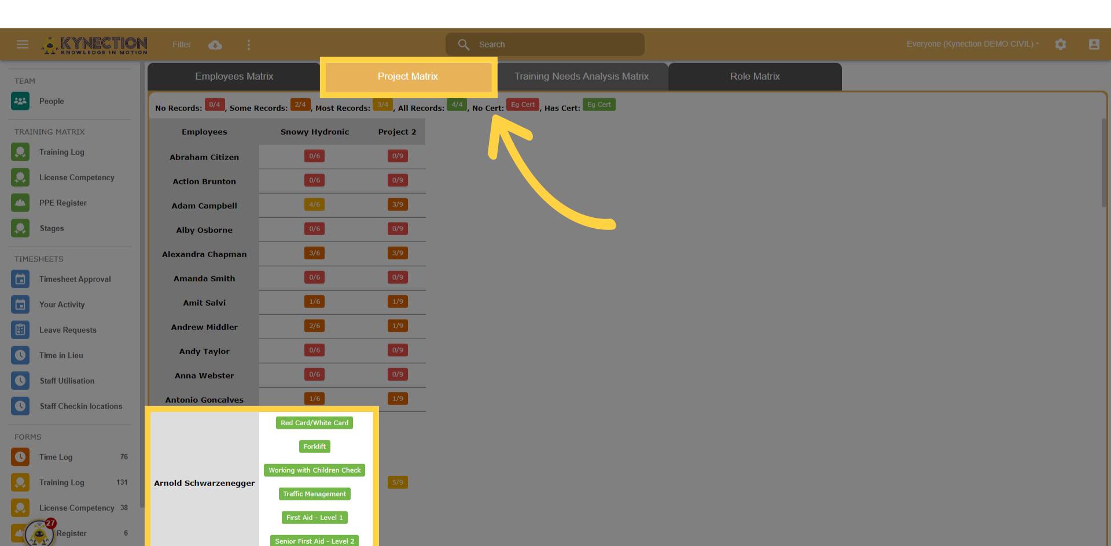Click the First Aid - Level 1 tag
Viewport: 1111px width, 546px height.
315,518
